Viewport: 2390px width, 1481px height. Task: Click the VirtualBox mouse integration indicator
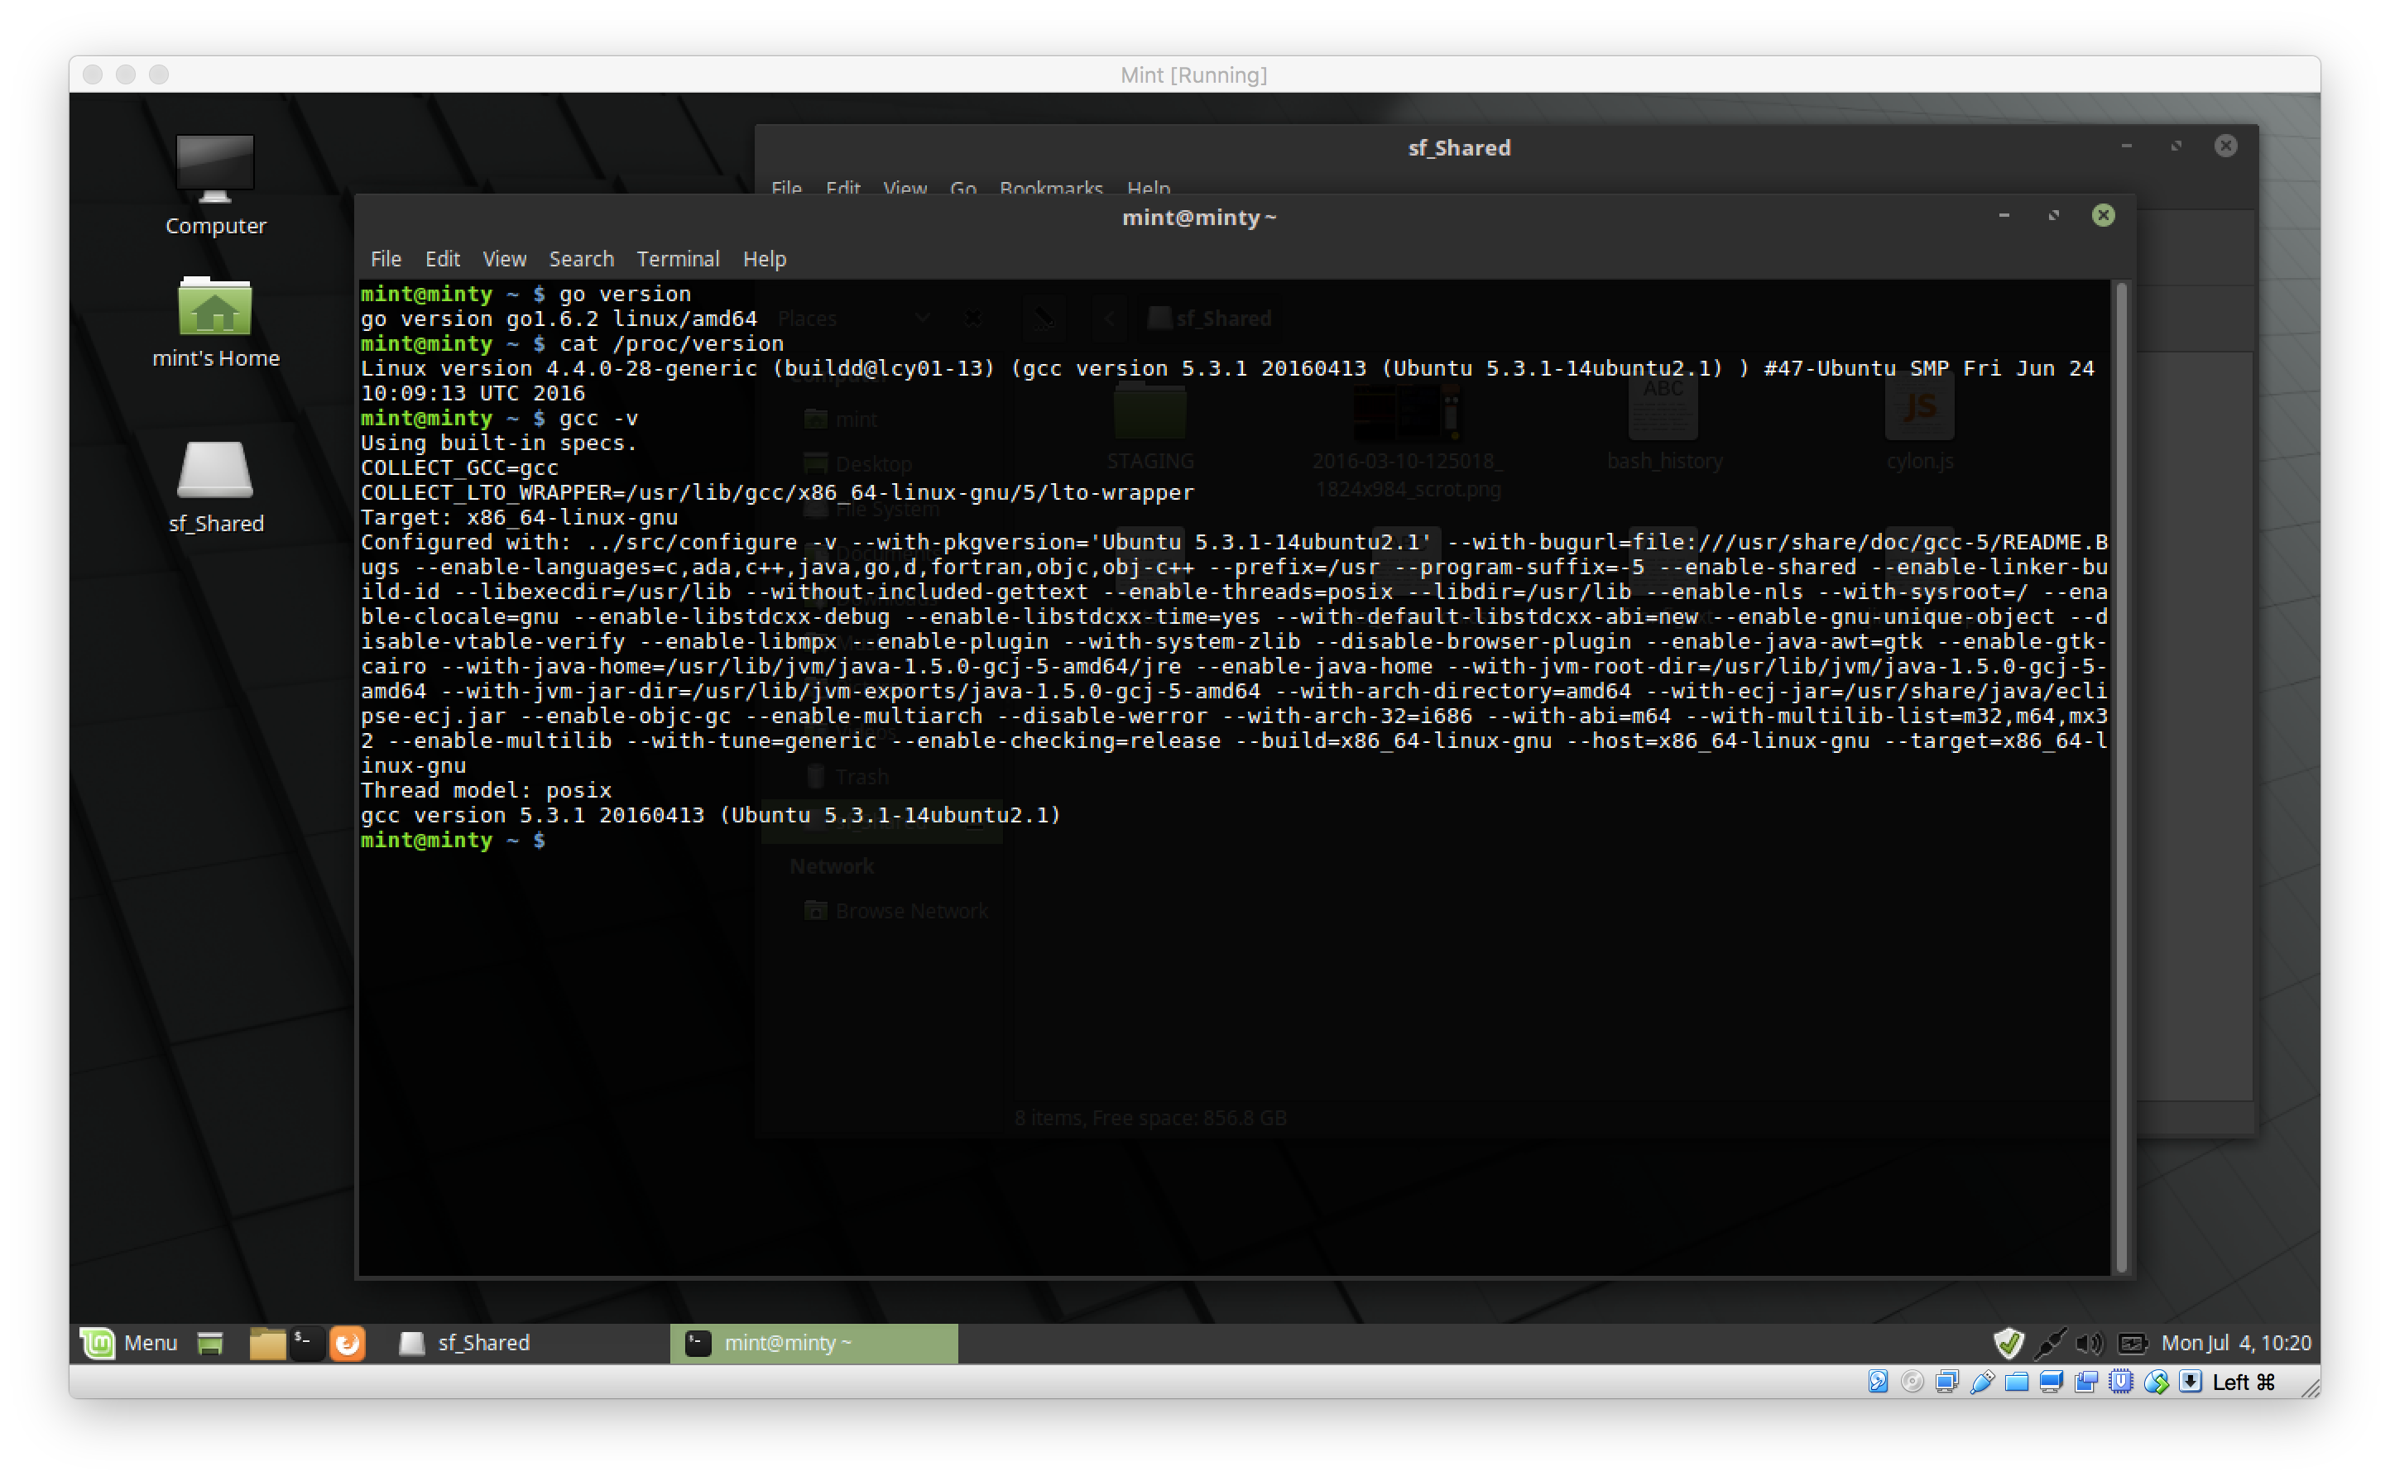pyautogui.click(x=2156, y=1382)
